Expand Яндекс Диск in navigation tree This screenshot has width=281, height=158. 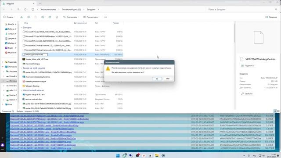coord(3,62)
